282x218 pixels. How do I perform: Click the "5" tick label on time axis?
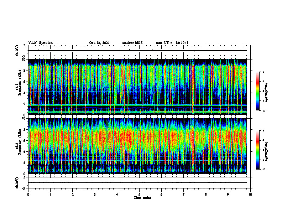(139, 194)
